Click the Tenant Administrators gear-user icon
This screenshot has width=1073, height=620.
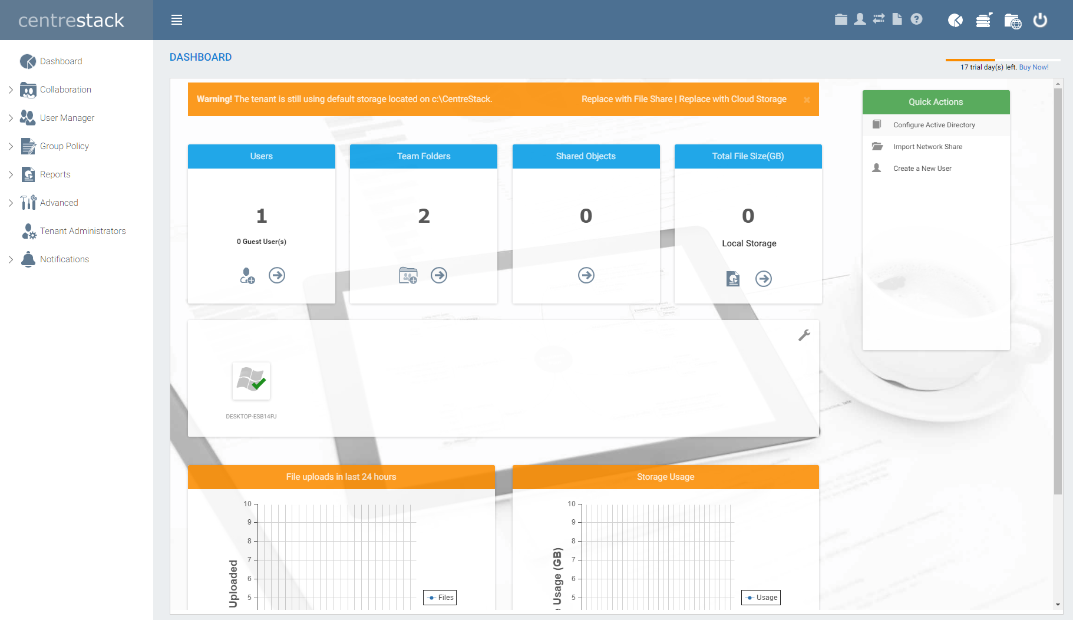coord(29,231)
